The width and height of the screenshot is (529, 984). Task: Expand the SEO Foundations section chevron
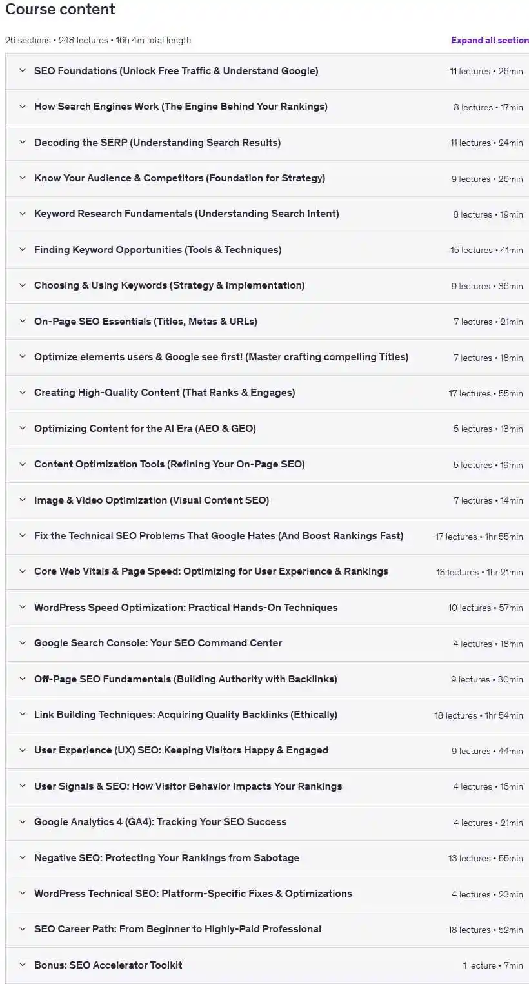23,71
